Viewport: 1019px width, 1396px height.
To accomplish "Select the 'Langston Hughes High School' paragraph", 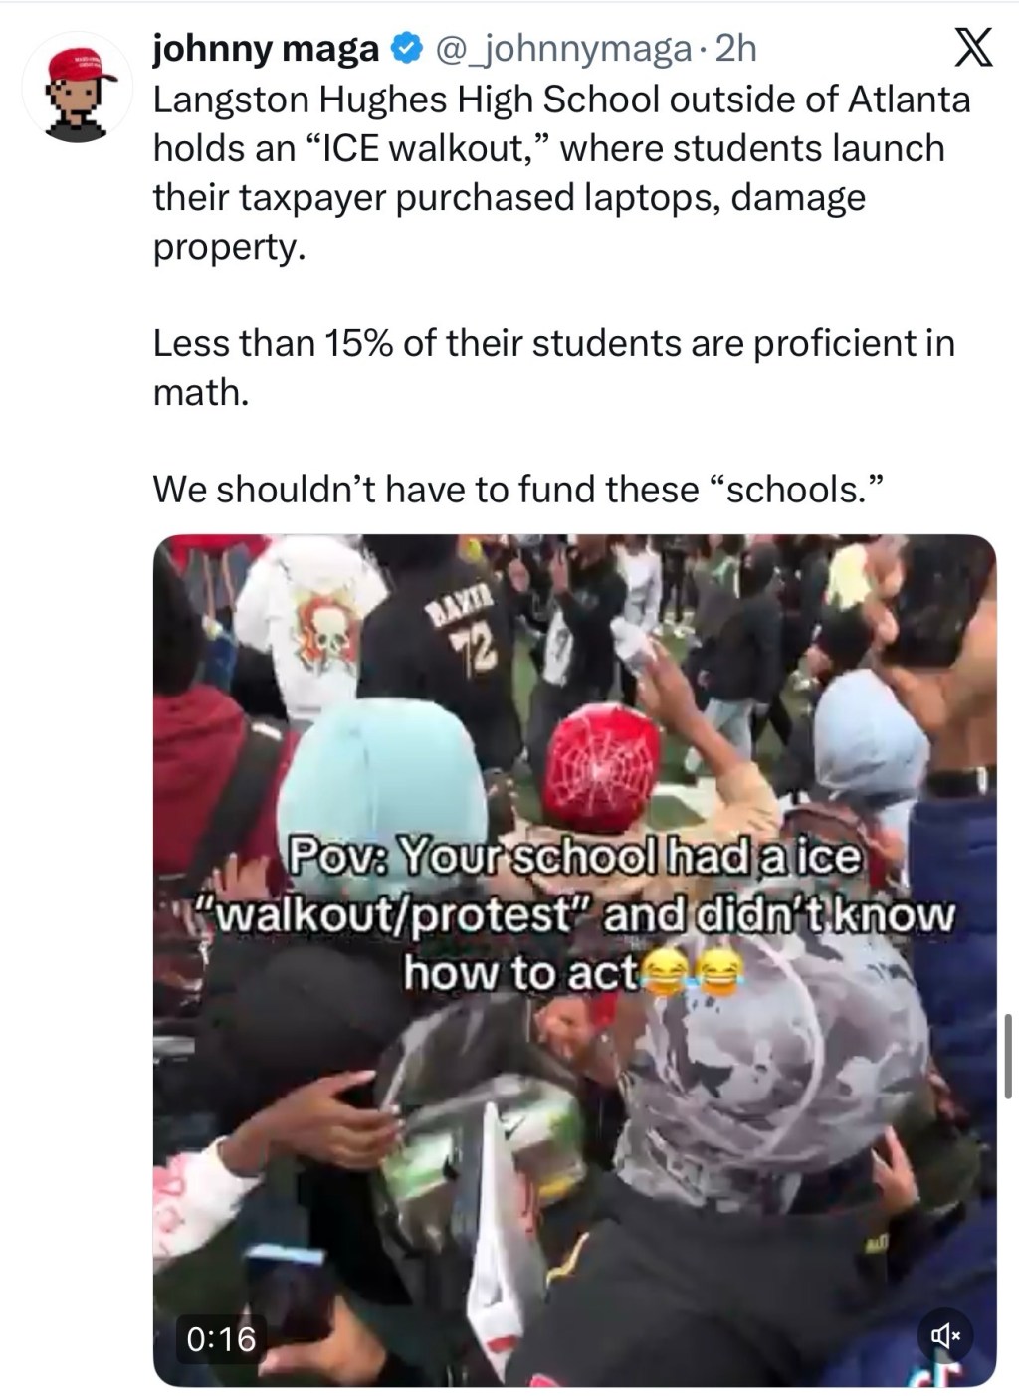I will [561, 173].
